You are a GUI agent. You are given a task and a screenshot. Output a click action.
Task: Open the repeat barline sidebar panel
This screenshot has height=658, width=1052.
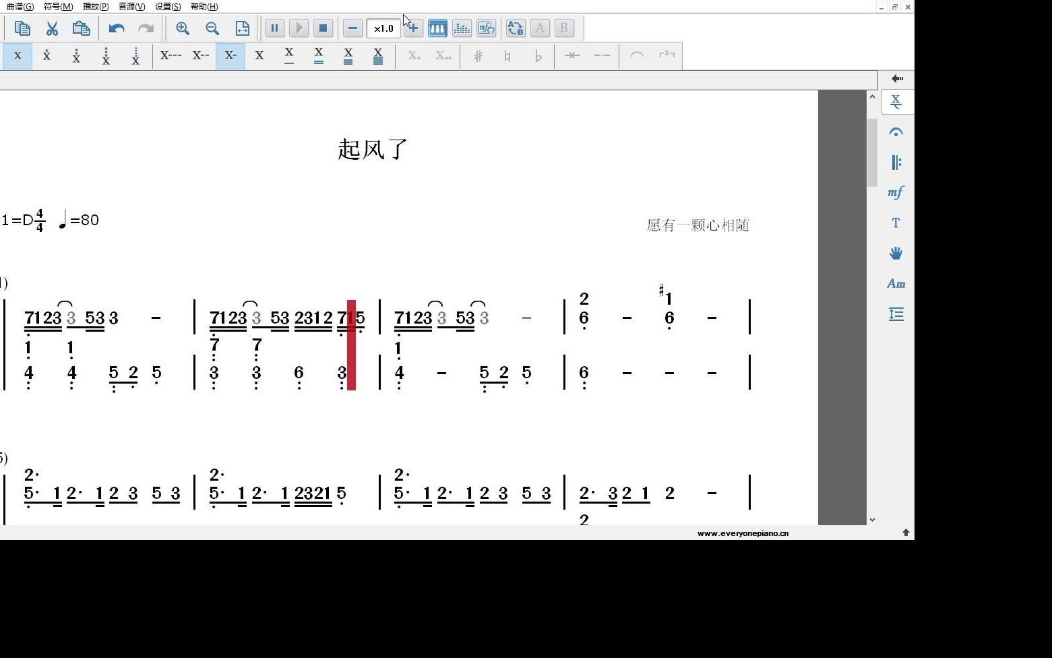click(896, 162)
